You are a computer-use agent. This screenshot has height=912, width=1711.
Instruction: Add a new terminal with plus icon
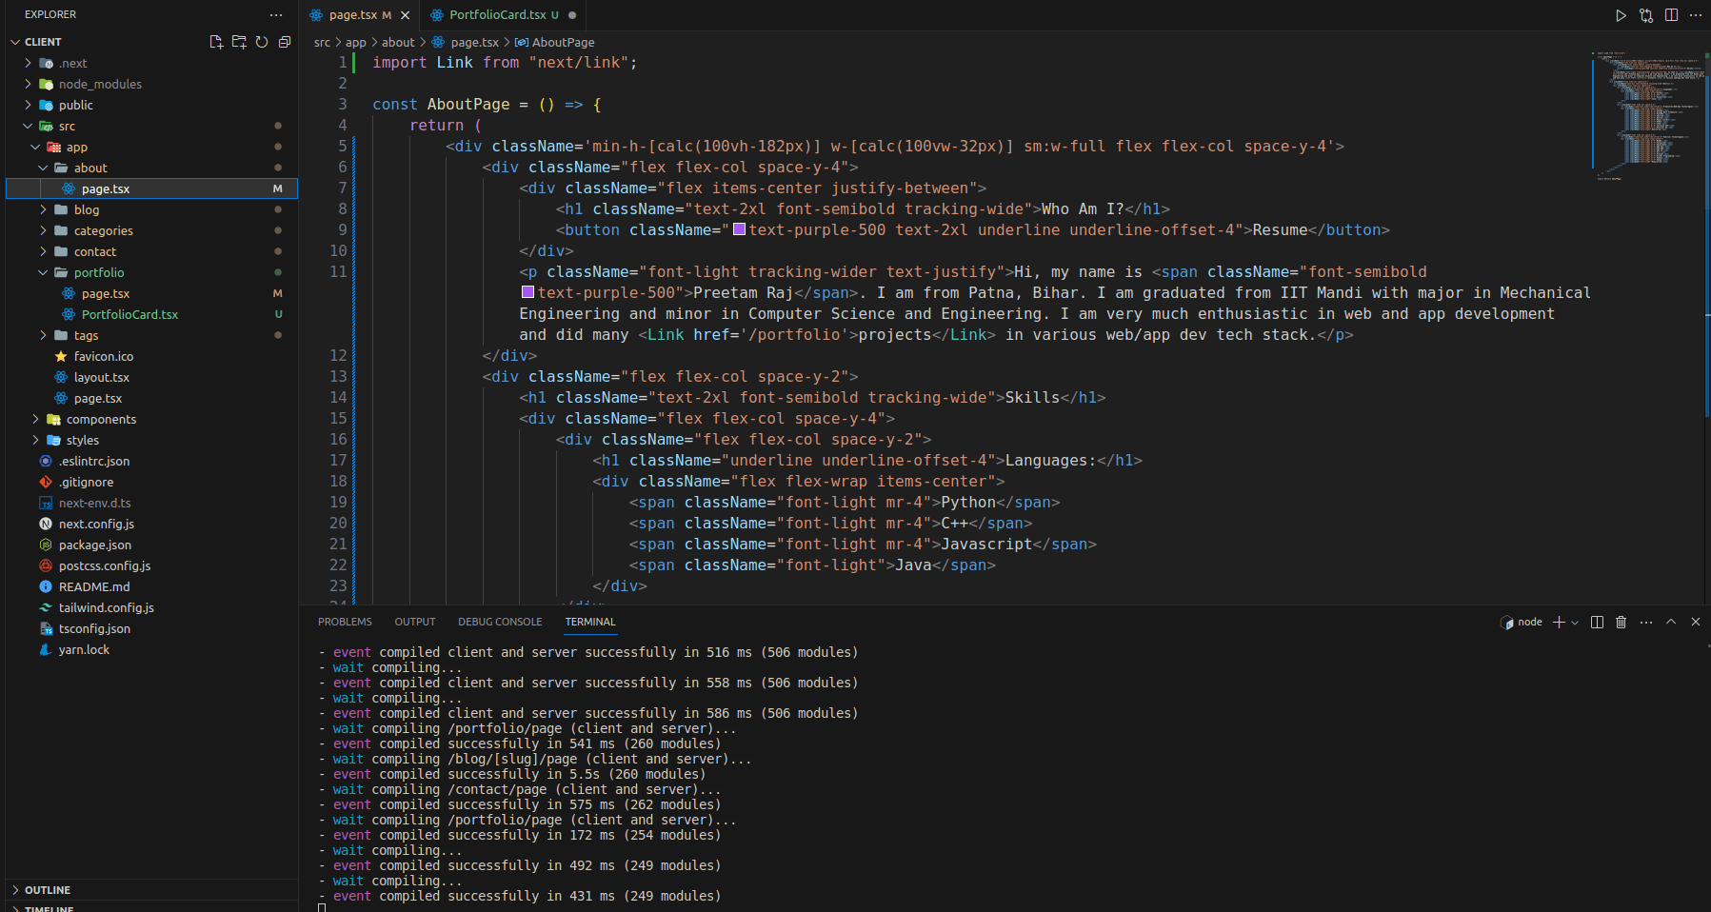tap(1559, 622)
